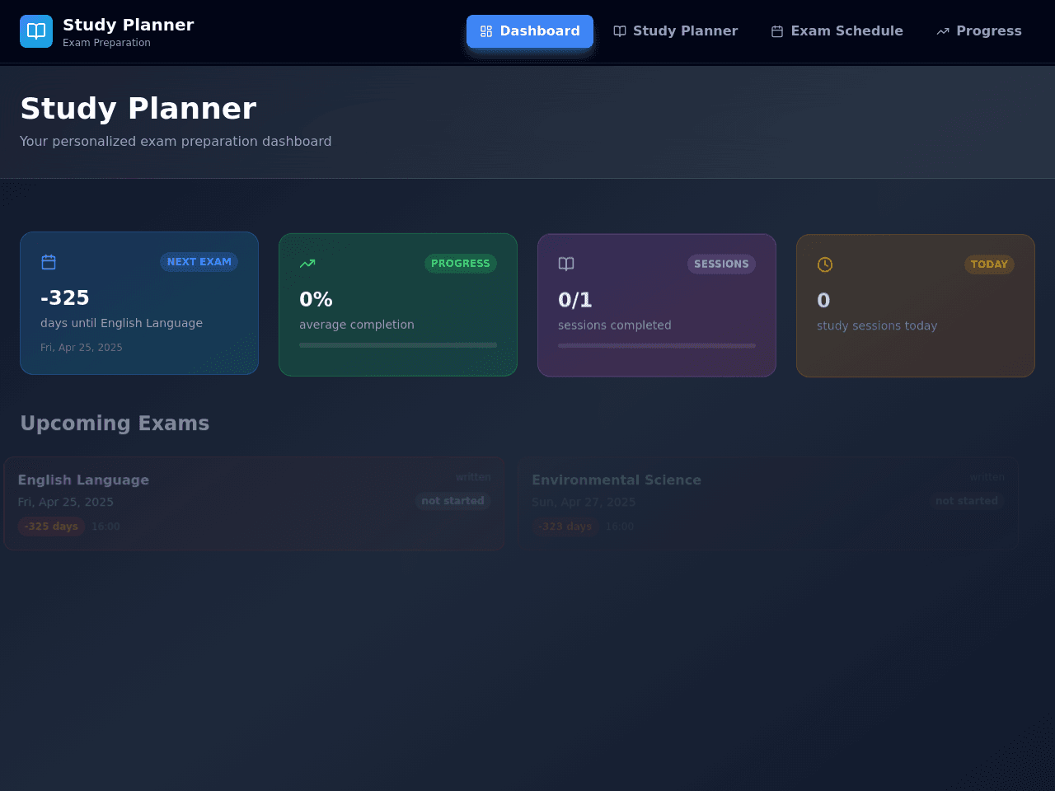Click the 'average completion' label

357,325
